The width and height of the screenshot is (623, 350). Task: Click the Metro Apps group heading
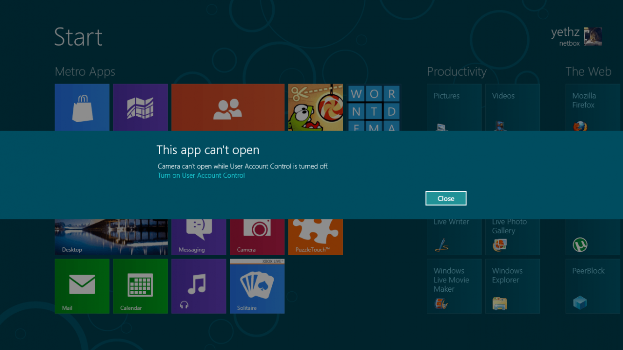click(x=85, y=72)
